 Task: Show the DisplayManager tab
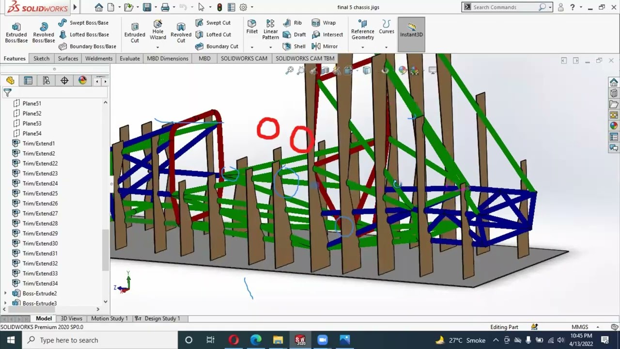tap(82, 81)
